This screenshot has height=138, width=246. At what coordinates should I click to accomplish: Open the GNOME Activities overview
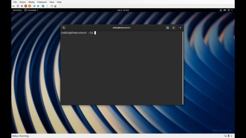[x=17, y=10]
